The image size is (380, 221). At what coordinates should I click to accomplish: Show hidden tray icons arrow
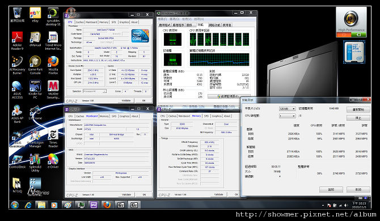pyautogui.click(x=323, y=206)
